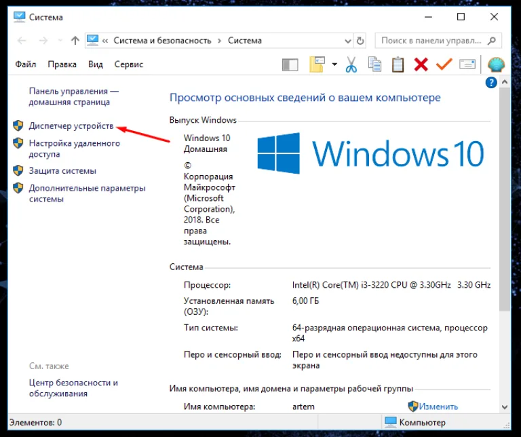Click processor value Intel Core i3-3220
521x437 pixels.
391,285
